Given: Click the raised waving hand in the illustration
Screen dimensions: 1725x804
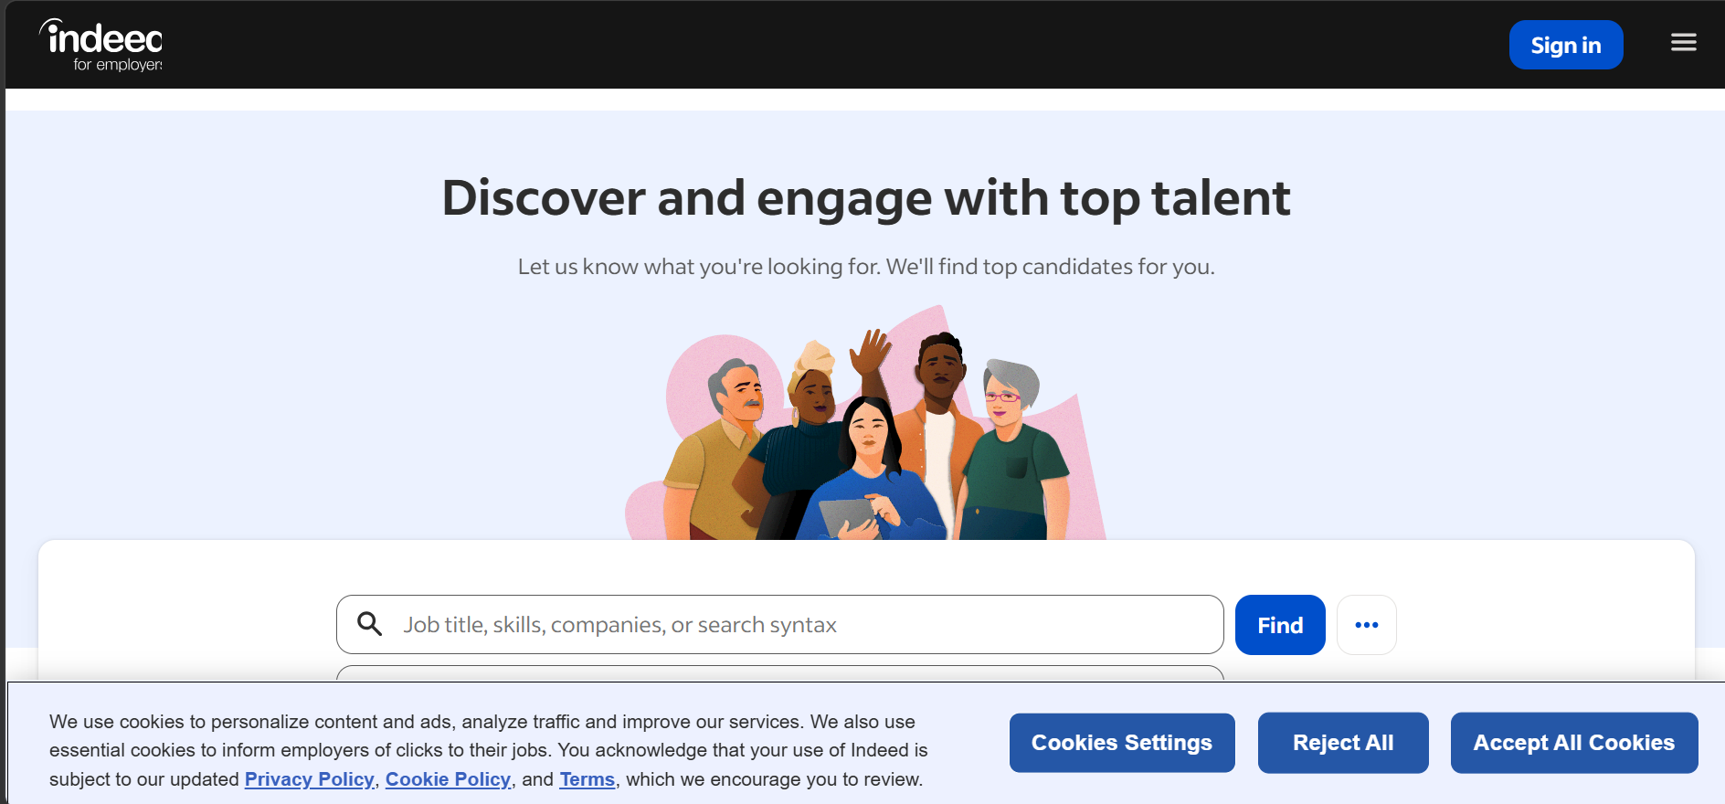Looking at the screenshot, I should pyautogui.click(x=871, y=352).
